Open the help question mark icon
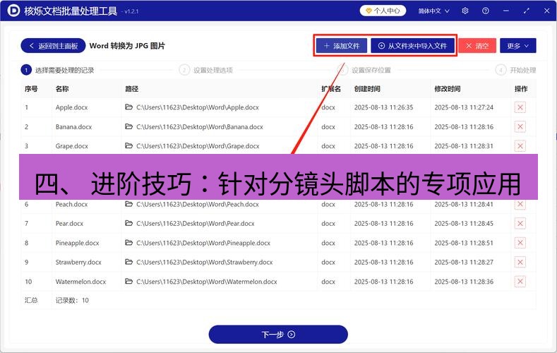 [485, 11]
